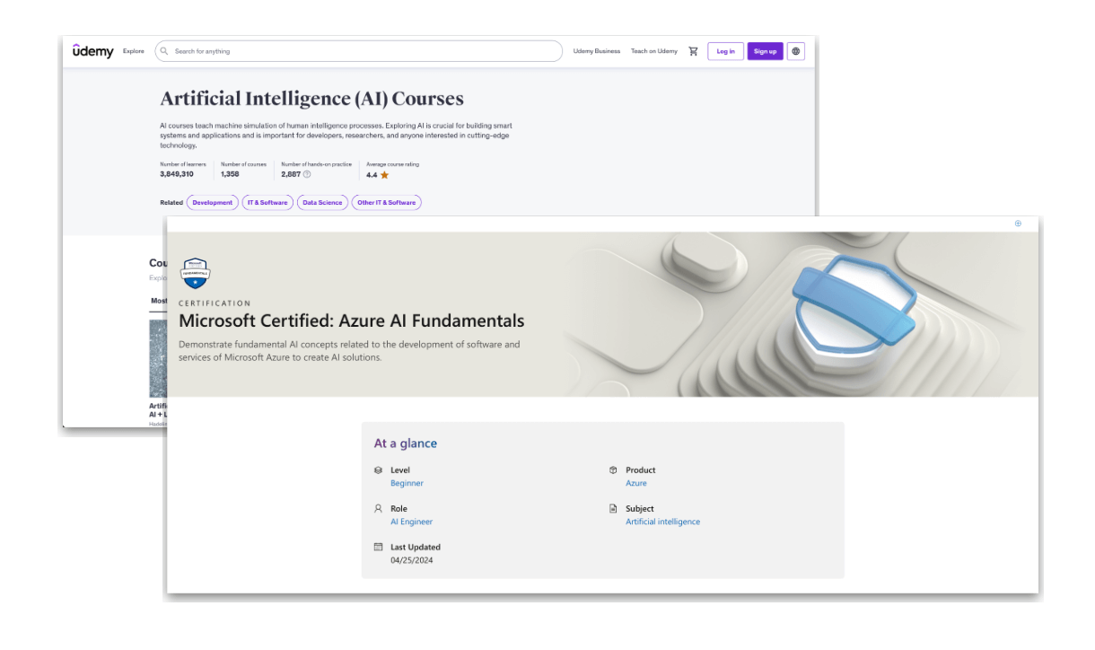Click the Subject document icon

613,508
